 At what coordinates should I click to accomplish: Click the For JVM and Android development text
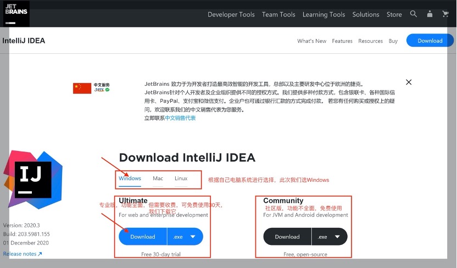[305, 215]
